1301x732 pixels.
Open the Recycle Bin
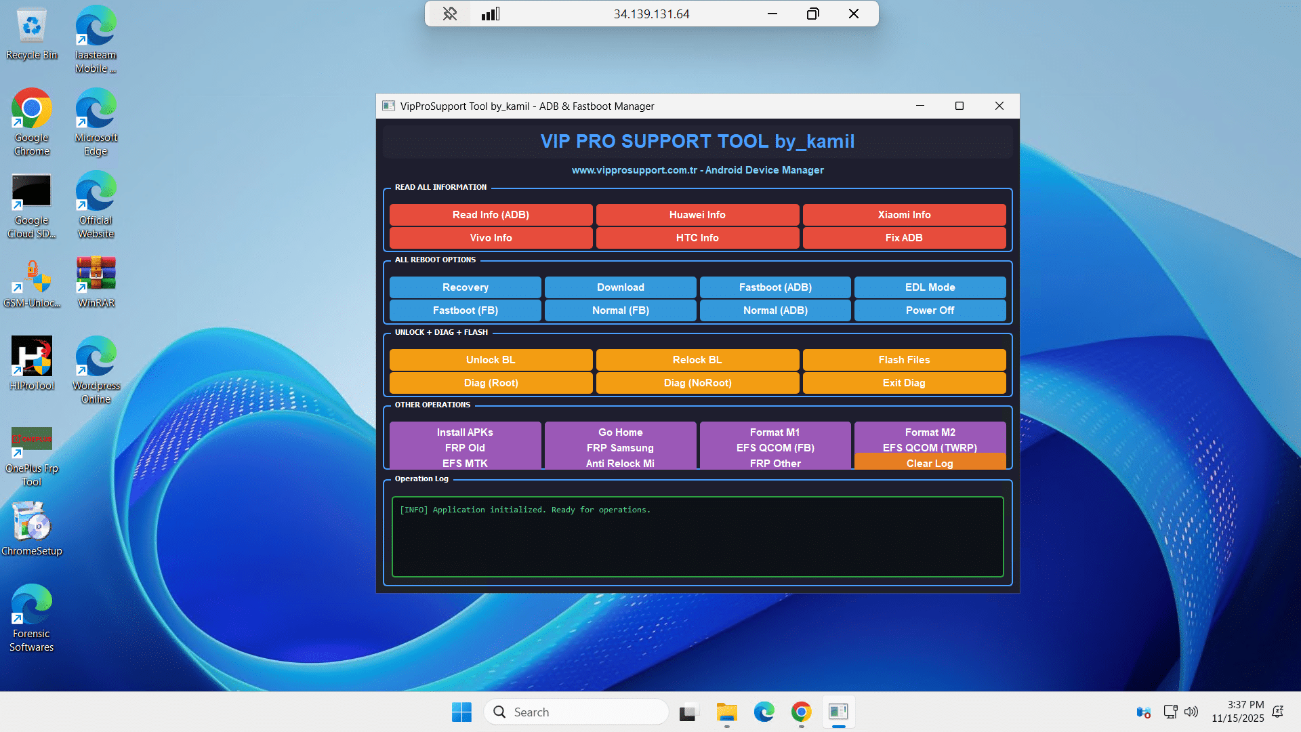(31, 27)
